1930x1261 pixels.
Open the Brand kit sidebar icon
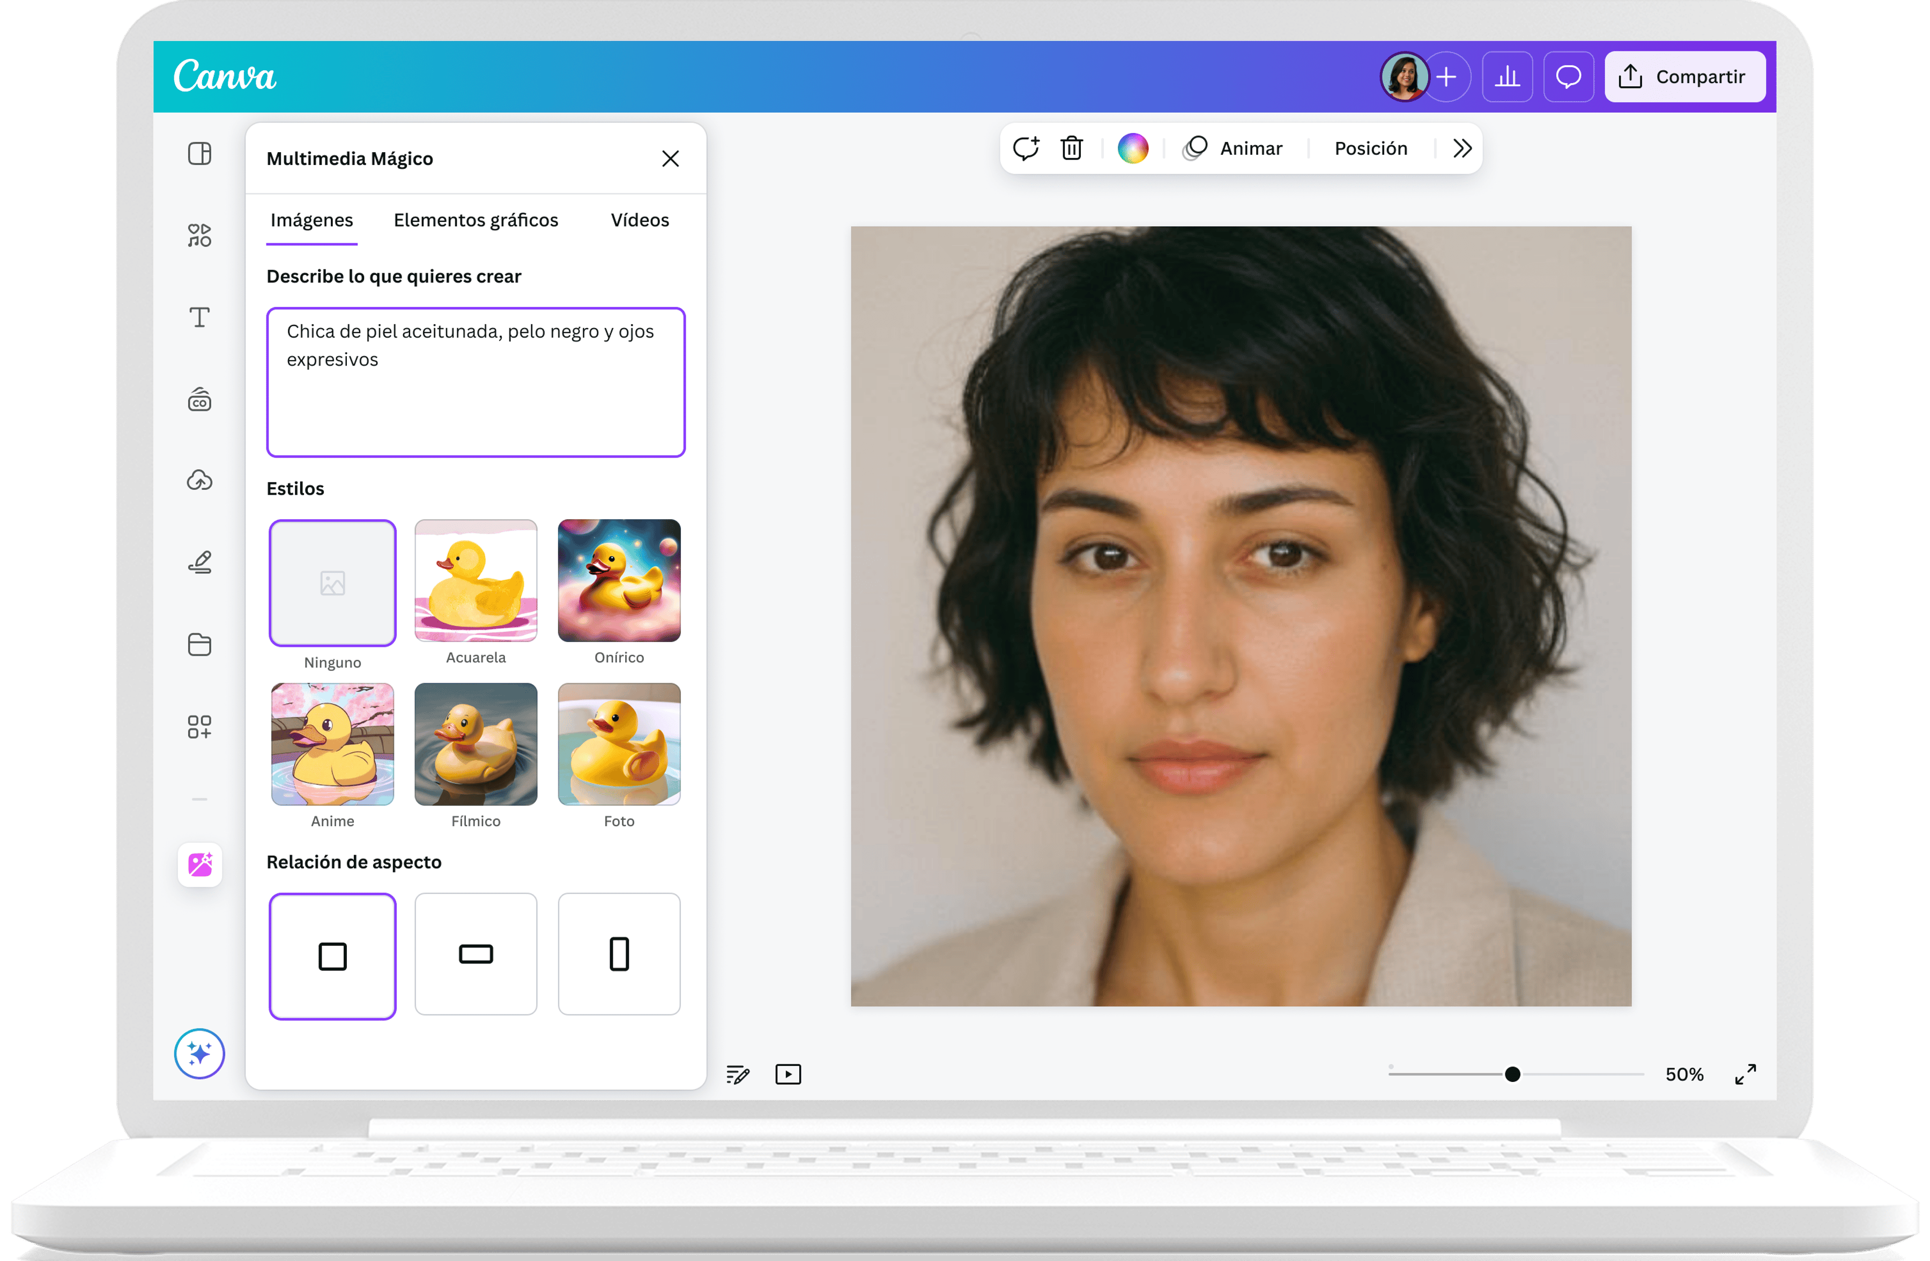pos(199,399)
